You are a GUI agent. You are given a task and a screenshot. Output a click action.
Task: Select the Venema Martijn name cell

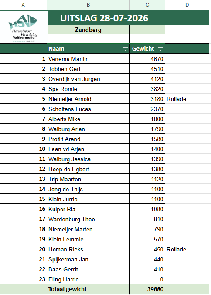(x=88, y=59)
